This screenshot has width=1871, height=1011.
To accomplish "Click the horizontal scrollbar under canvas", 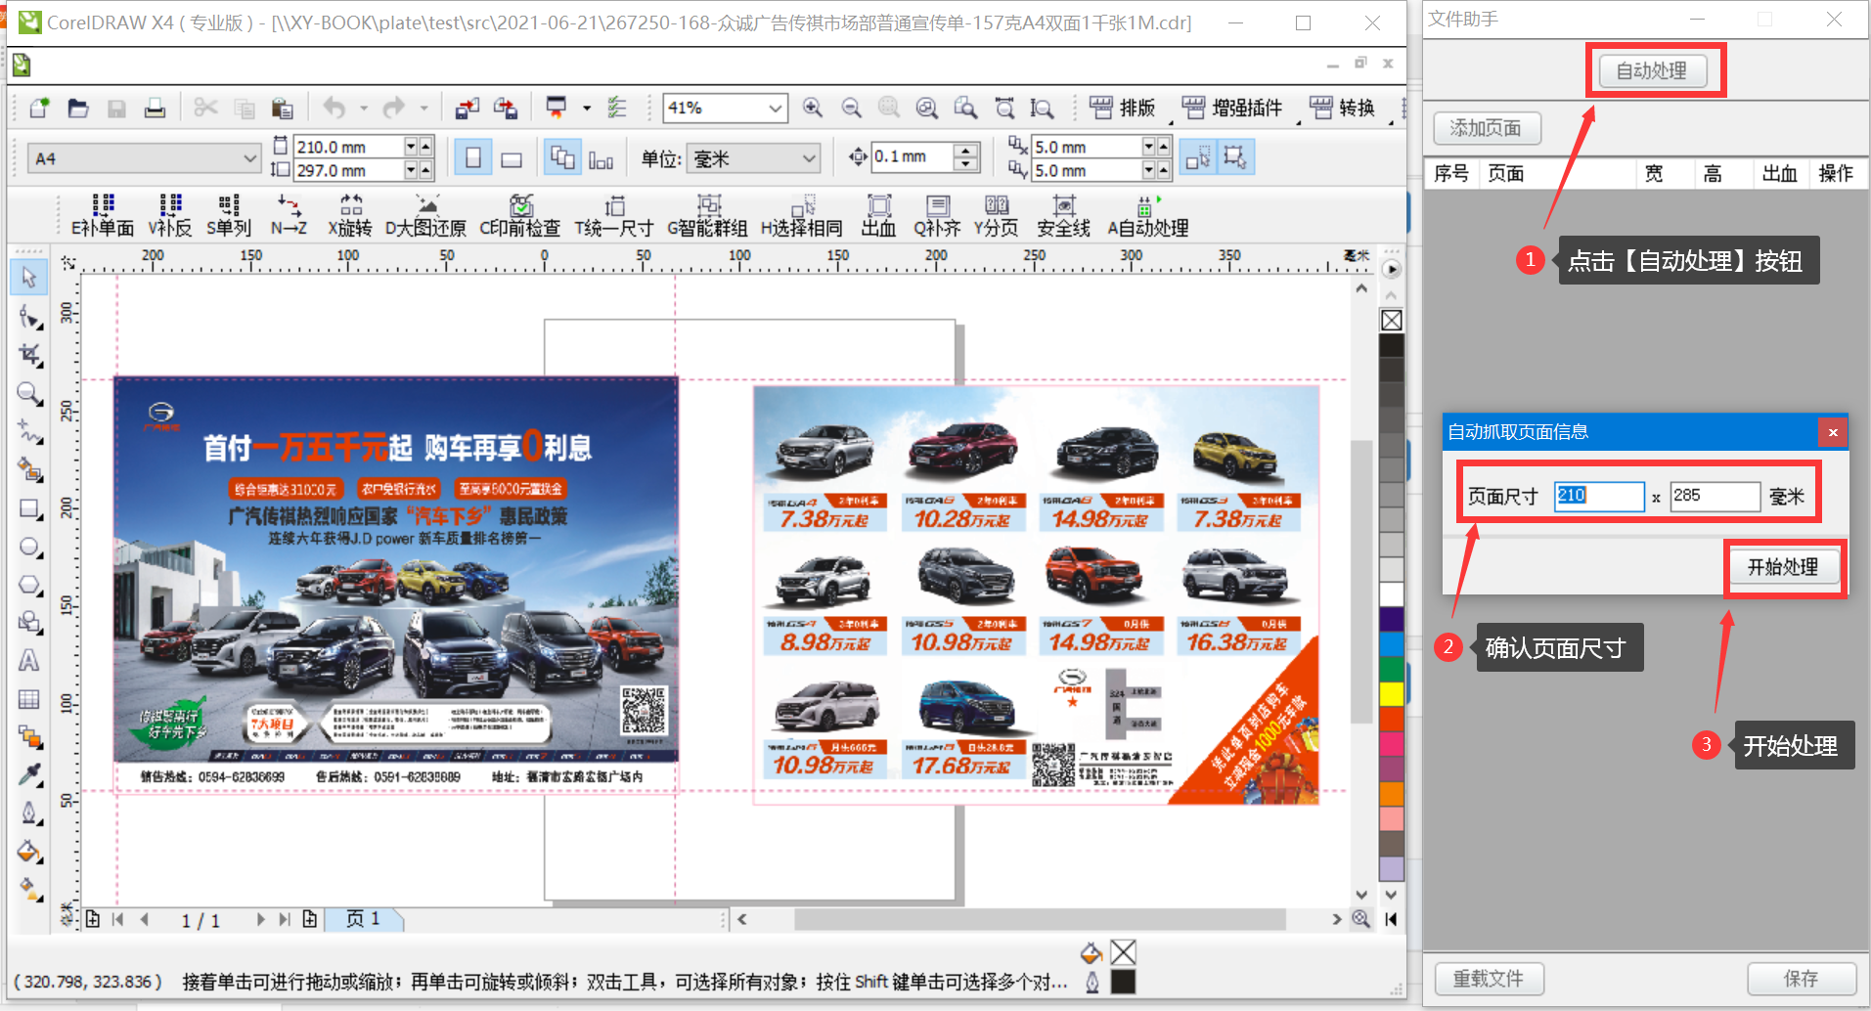I will 1040,919.
